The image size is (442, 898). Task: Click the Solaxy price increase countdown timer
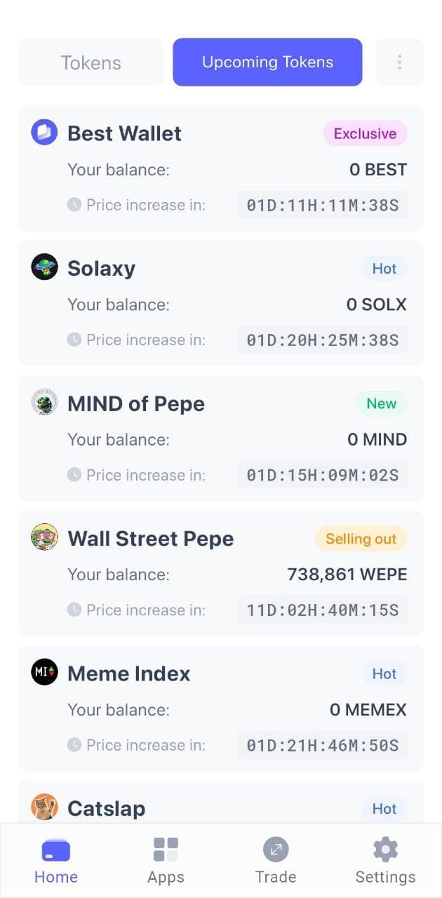click(322, 339)
